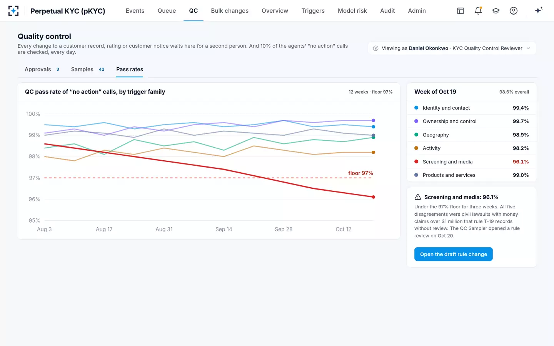Open the notifications bell

coord(478,11)
